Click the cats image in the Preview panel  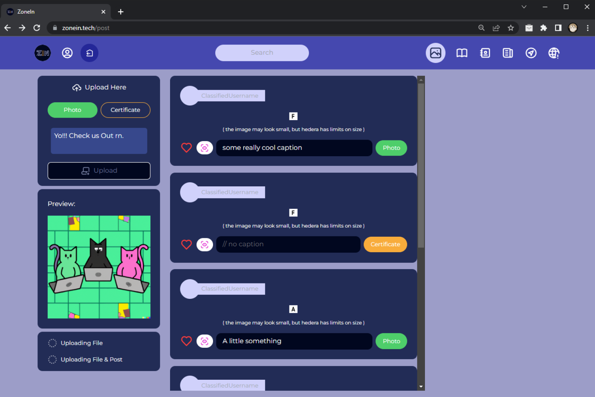[99, 267]
